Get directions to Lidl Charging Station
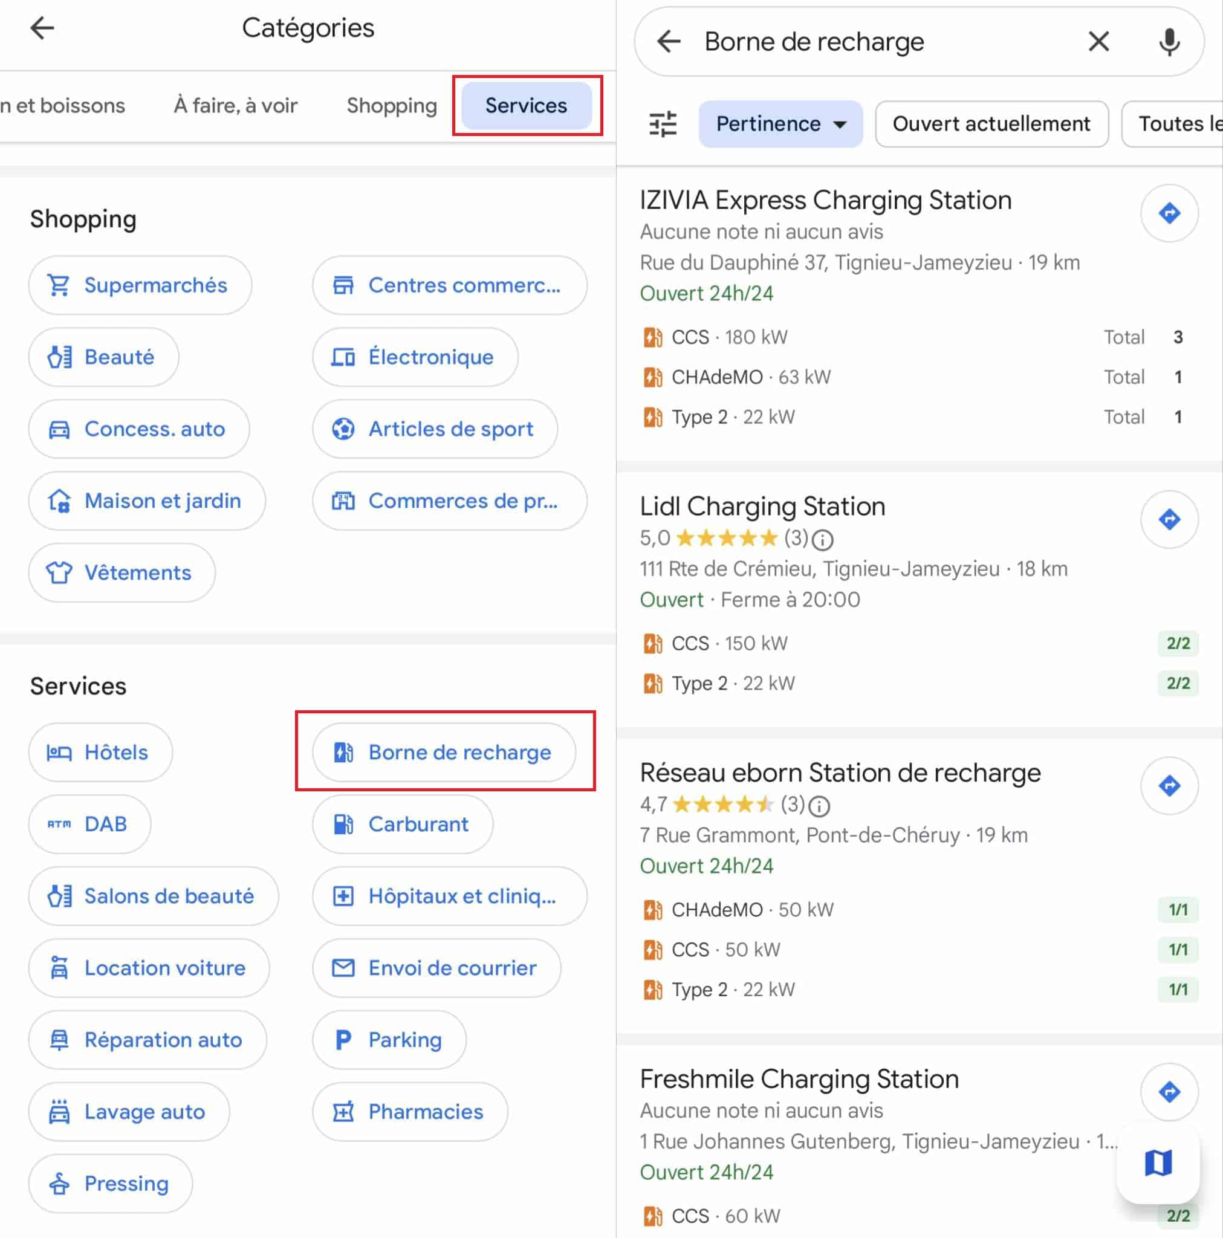1223x1238 pixels. [x=1169, y=519]
